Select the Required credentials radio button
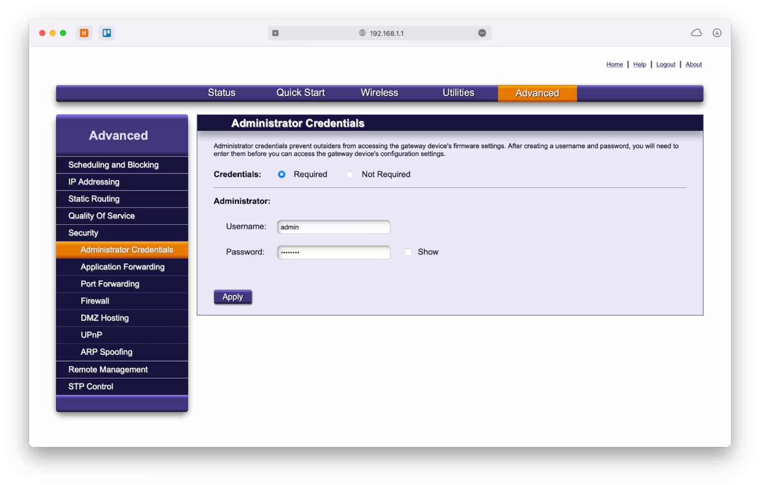 coord(281,174)
